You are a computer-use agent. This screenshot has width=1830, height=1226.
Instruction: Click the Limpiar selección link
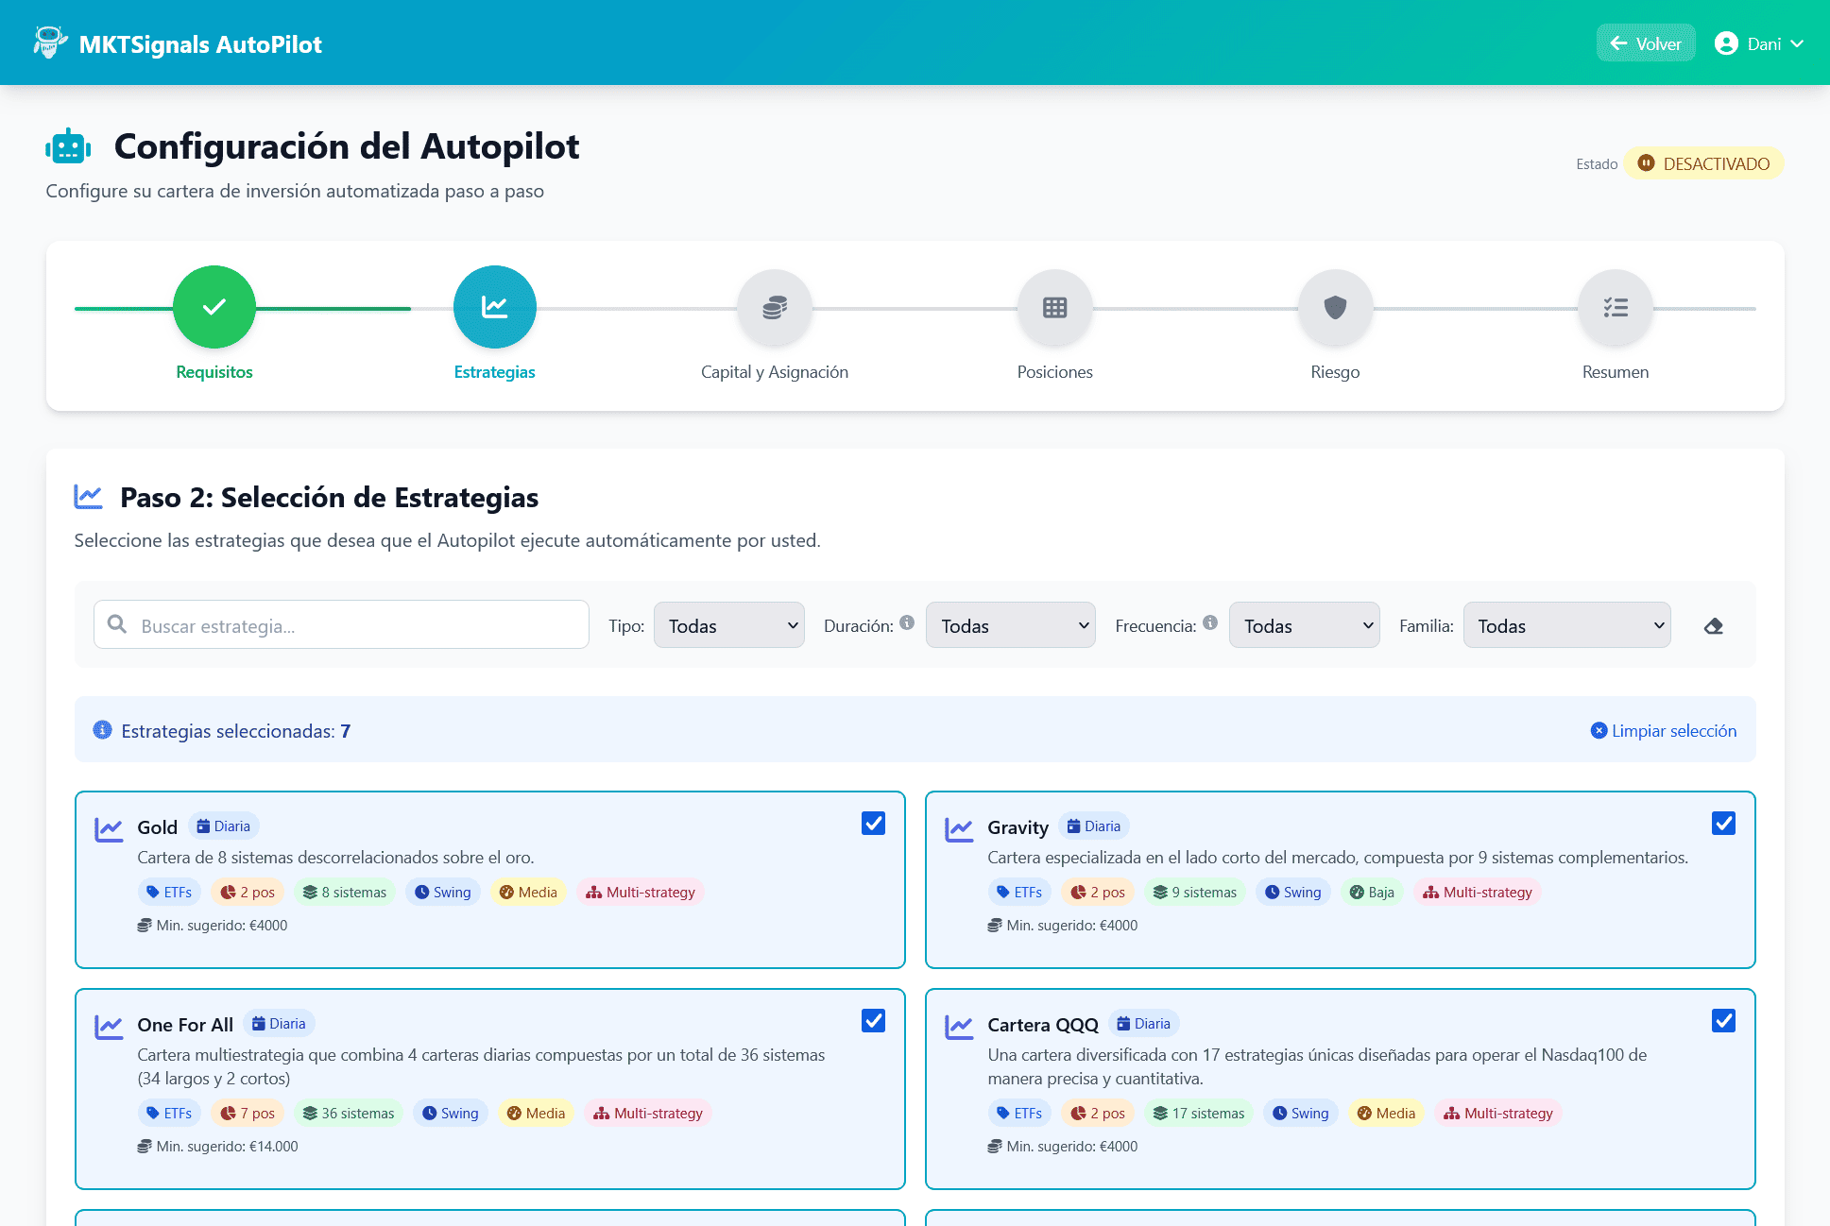[1664, 731]
